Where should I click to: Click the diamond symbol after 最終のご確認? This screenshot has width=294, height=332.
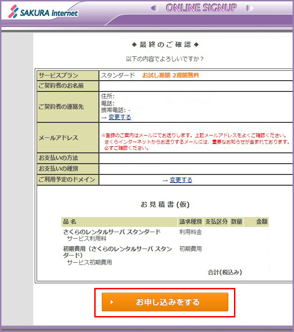click(x=196, y=45)
